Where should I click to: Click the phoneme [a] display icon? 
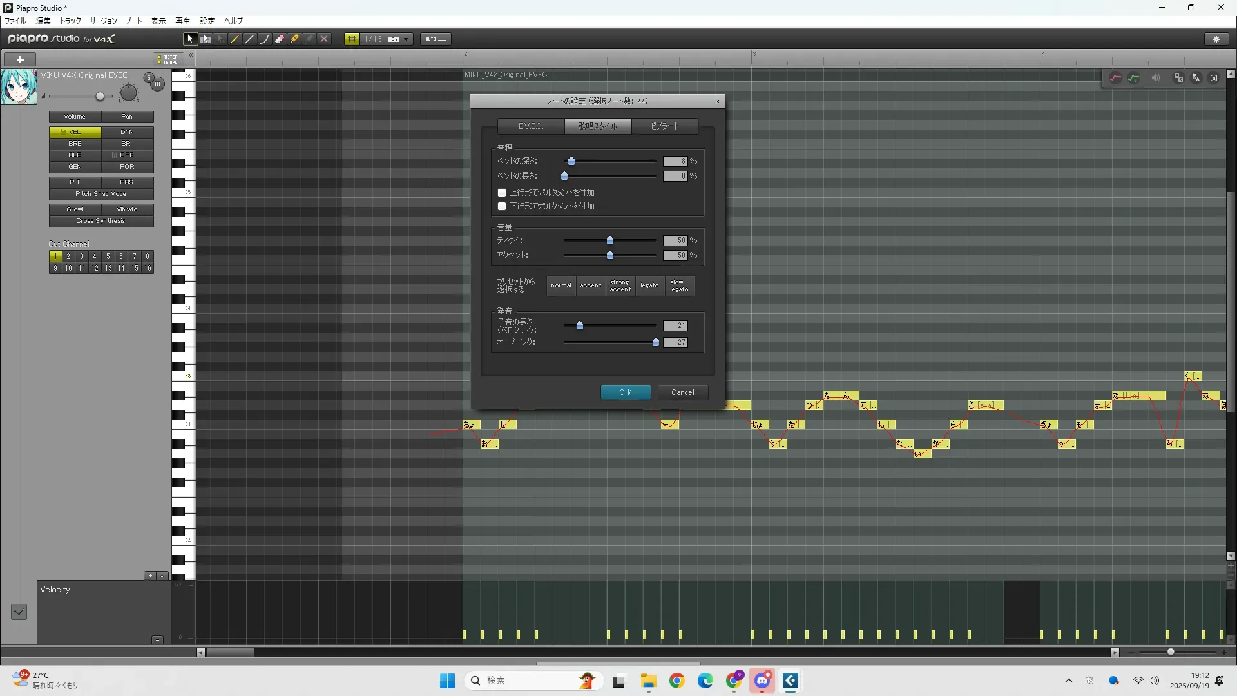point(1214,78)
